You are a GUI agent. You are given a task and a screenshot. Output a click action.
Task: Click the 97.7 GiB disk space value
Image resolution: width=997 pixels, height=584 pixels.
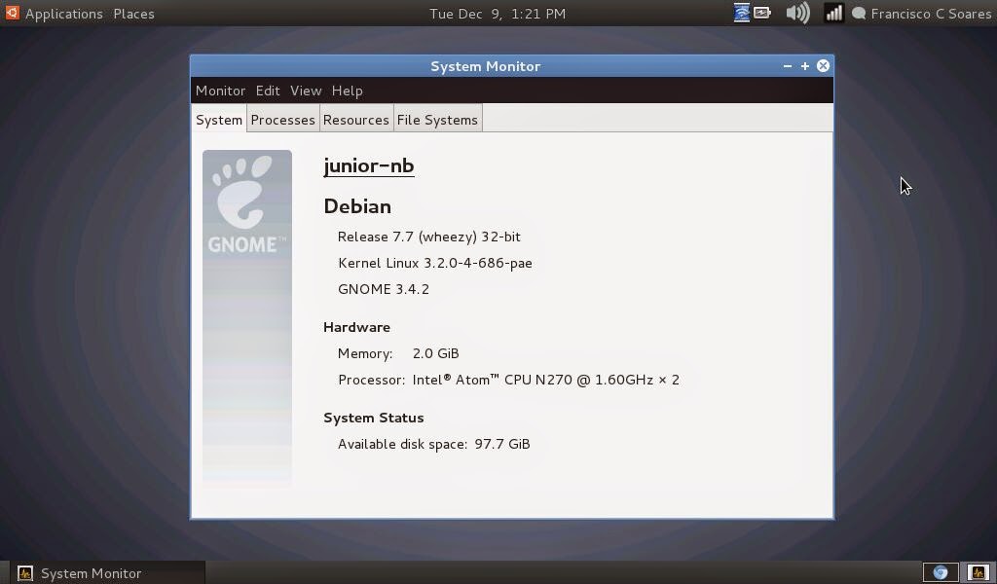click(x=502, y=444)
